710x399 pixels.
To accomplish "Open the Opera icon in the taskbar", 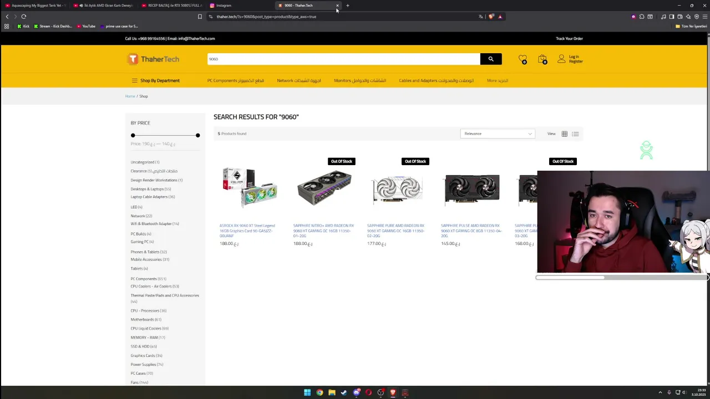I will click(x=368, y=392).
